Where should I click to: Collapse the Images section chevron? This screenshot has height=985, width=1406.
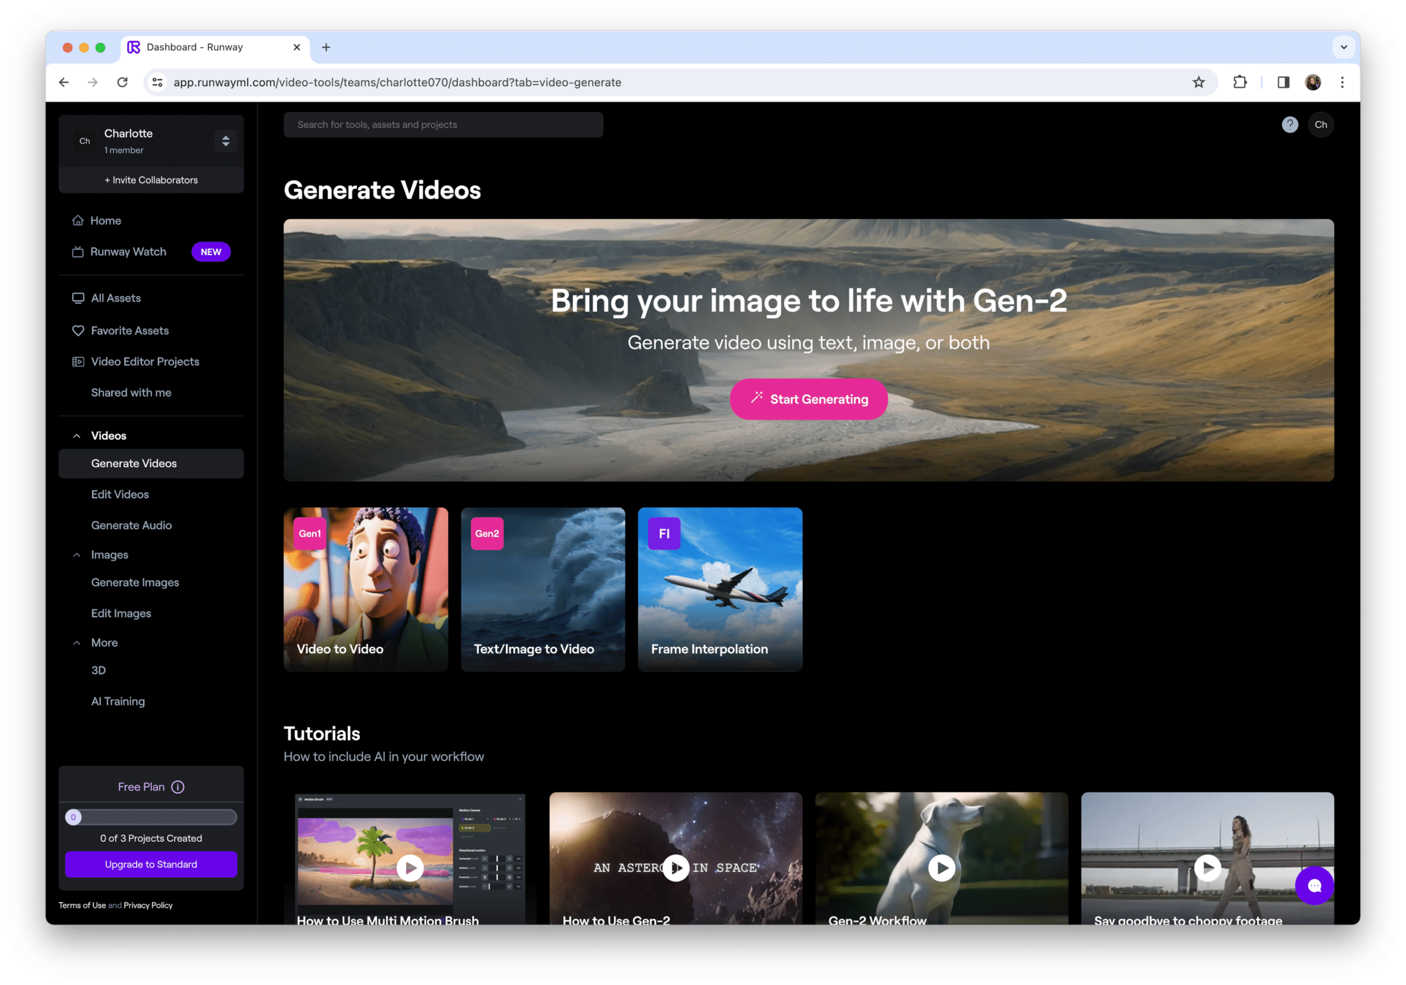pyautogui.click(x=76, y=555)
